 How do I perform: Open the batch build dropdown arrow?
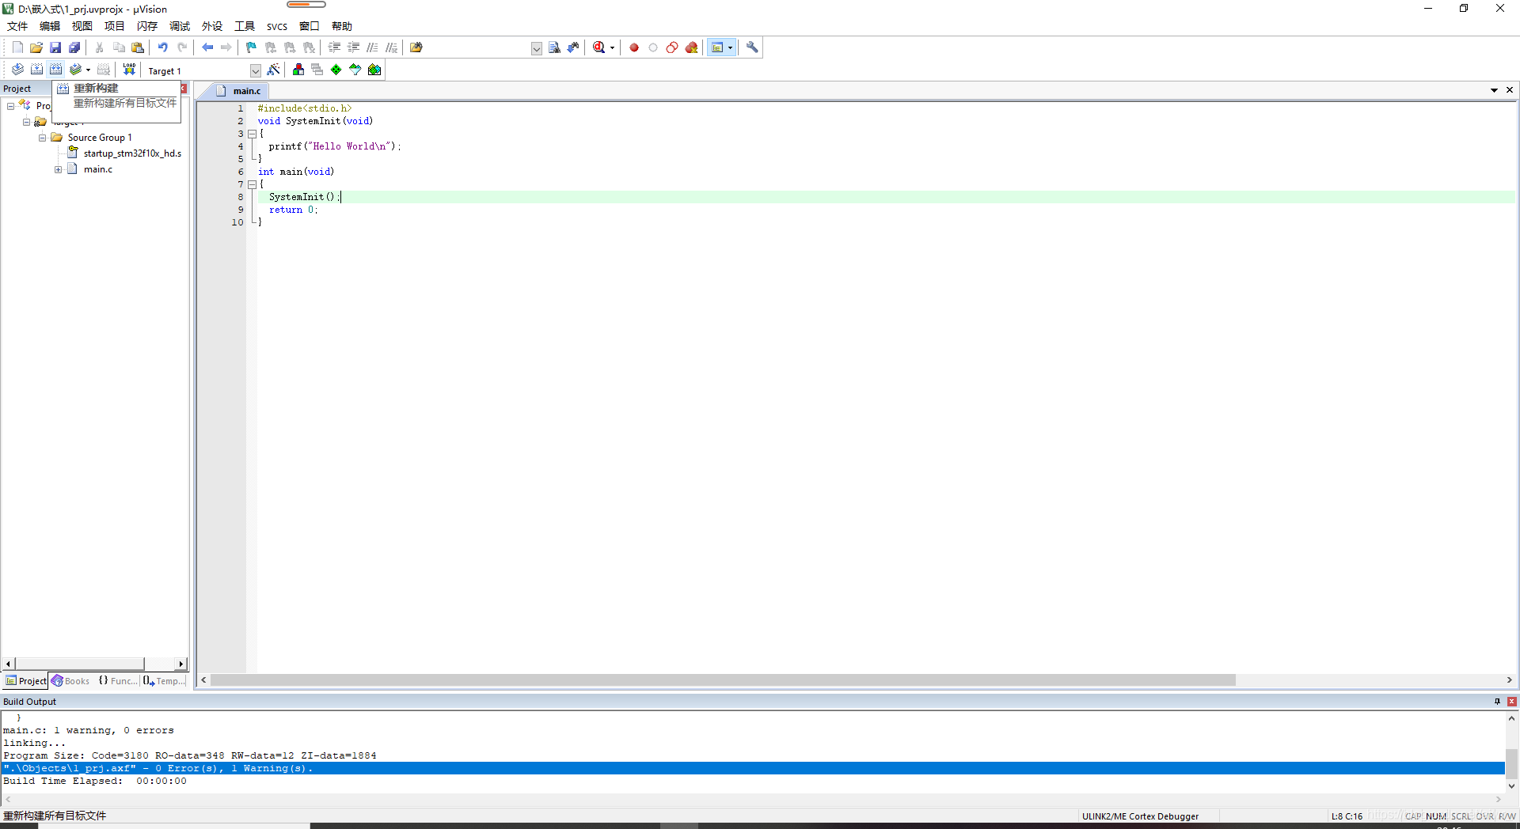click(x=88, y=70)
